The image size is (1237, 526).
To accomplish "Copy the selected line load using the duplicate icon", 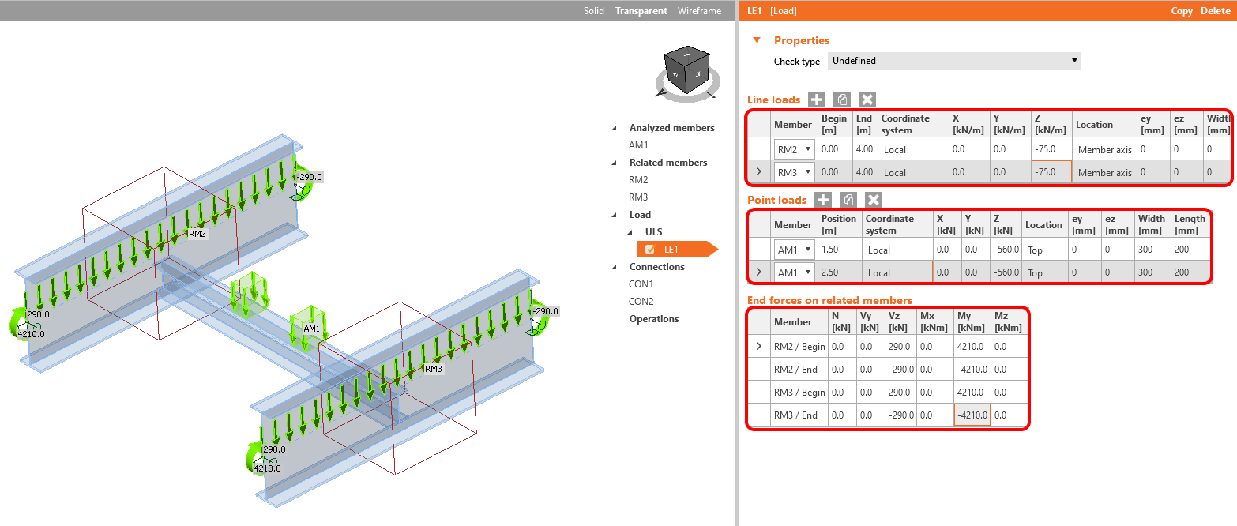I will [x=841, y=99].
